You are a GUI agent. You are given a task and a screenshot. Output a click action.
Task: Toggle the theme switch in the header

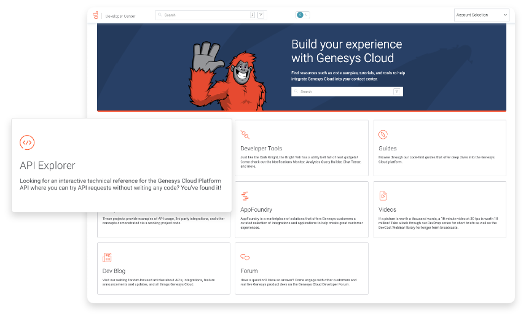point(302,15)
